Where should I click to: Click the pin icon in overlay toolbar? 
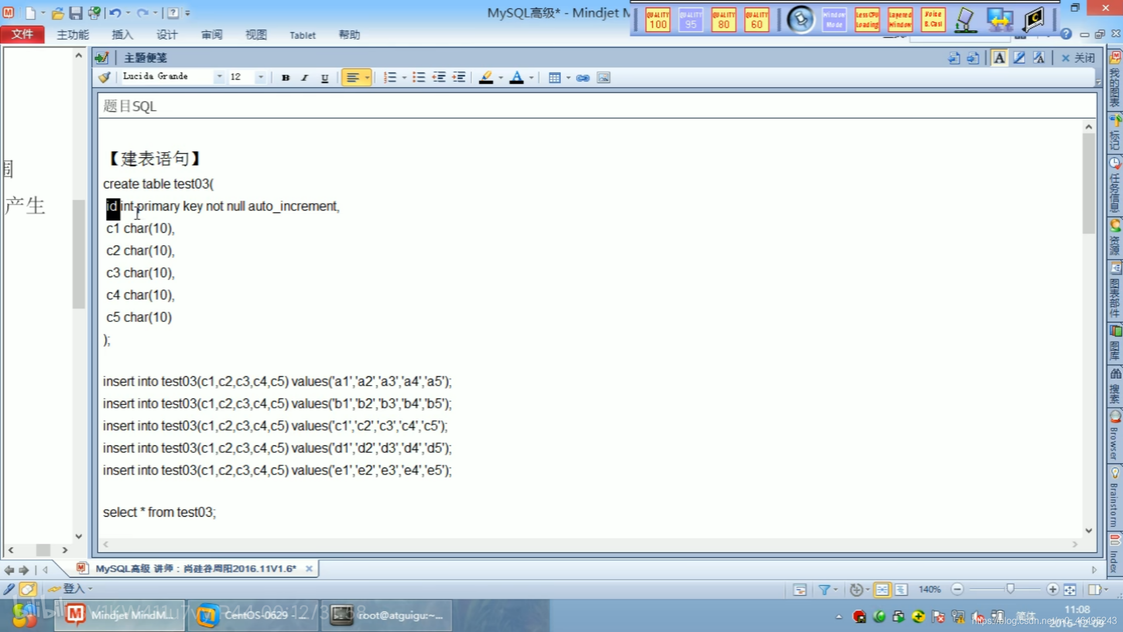click(x=800, y=19)
